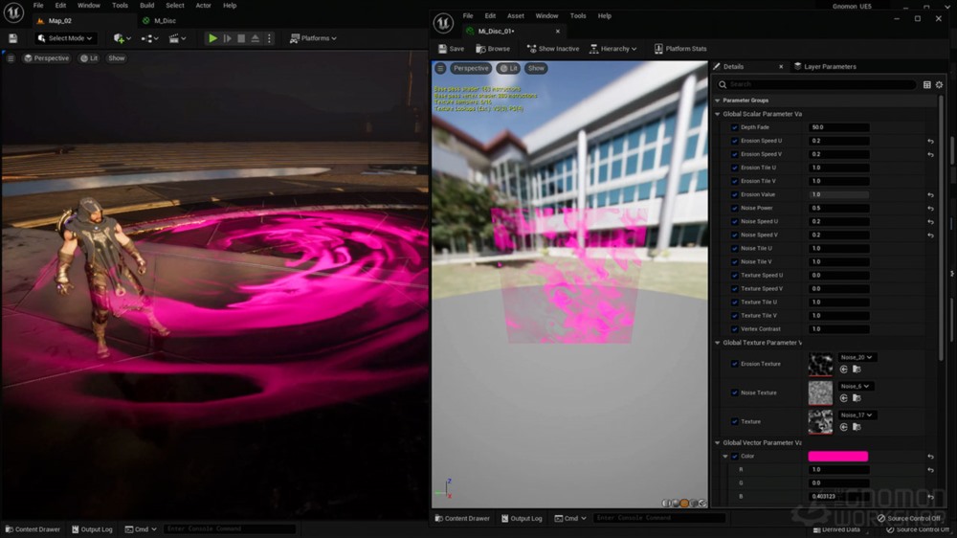The image size is (957, 538).
Task: Toggle the Erosion Tile U override checkbox
Action: [x=734, y=168]
